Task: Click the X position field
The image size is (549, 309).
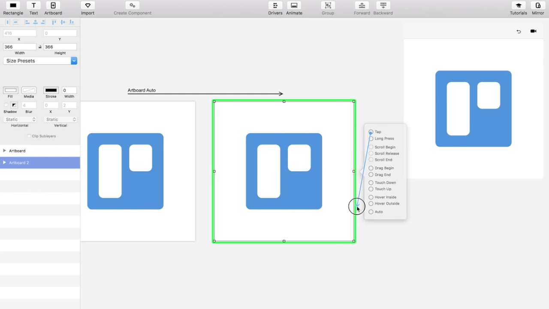Action: [20, 33]
